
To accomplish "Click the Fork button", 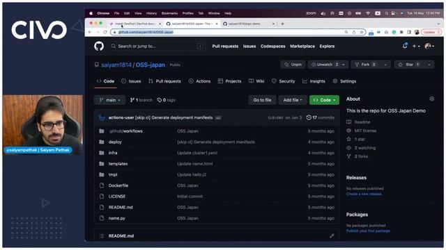I will [x=365, y=65].
